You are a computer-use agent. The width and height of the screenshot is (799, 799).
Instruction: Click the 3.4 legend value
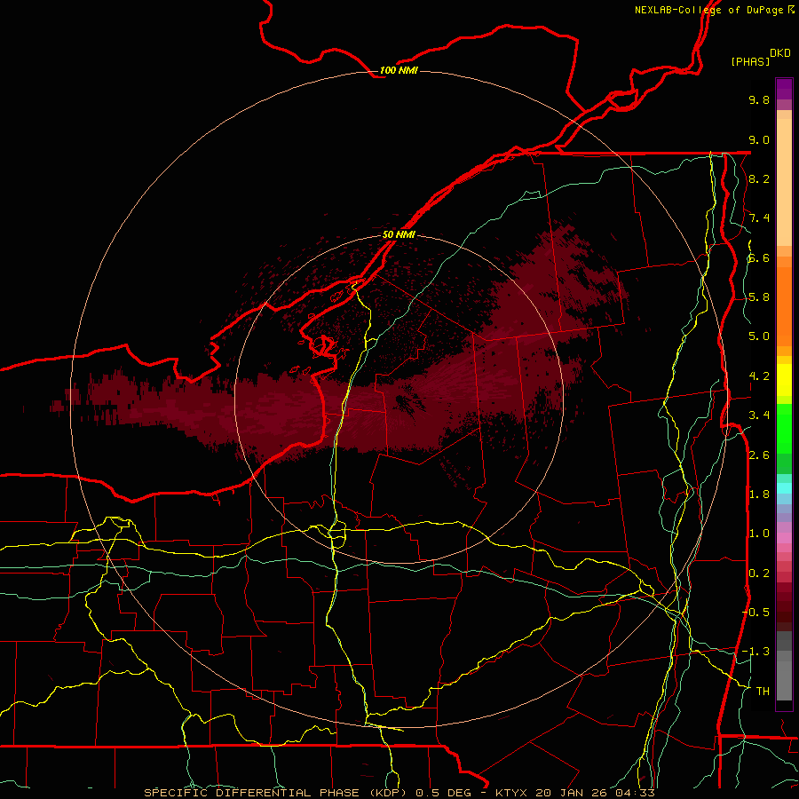coord(759,415)
